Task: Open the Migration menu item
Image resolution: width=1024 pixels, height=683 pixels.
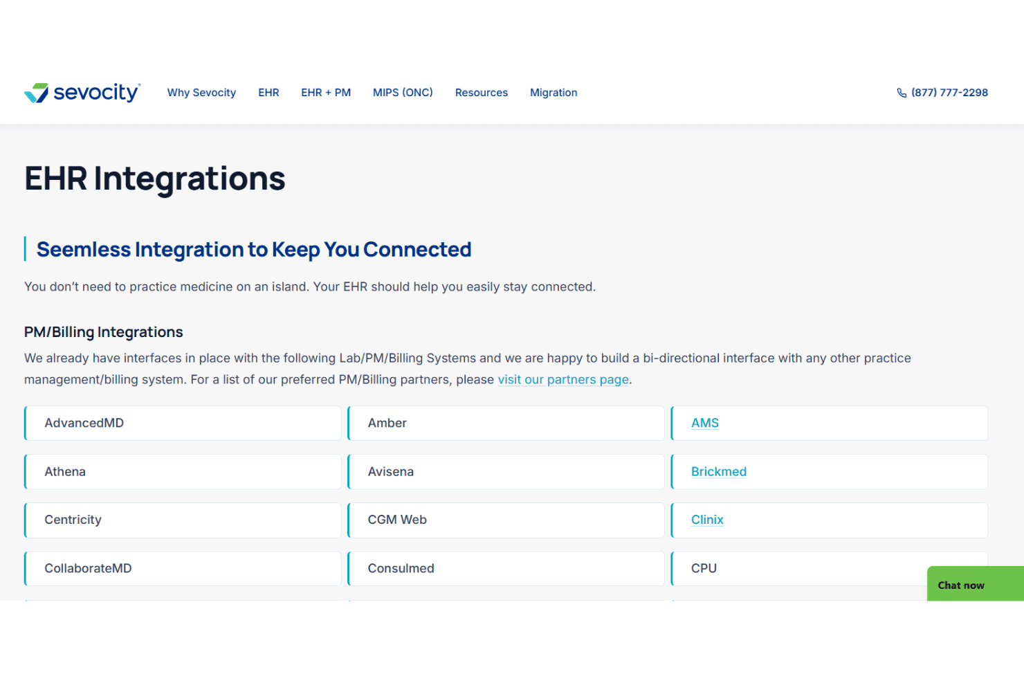Action: pos(554,93)
